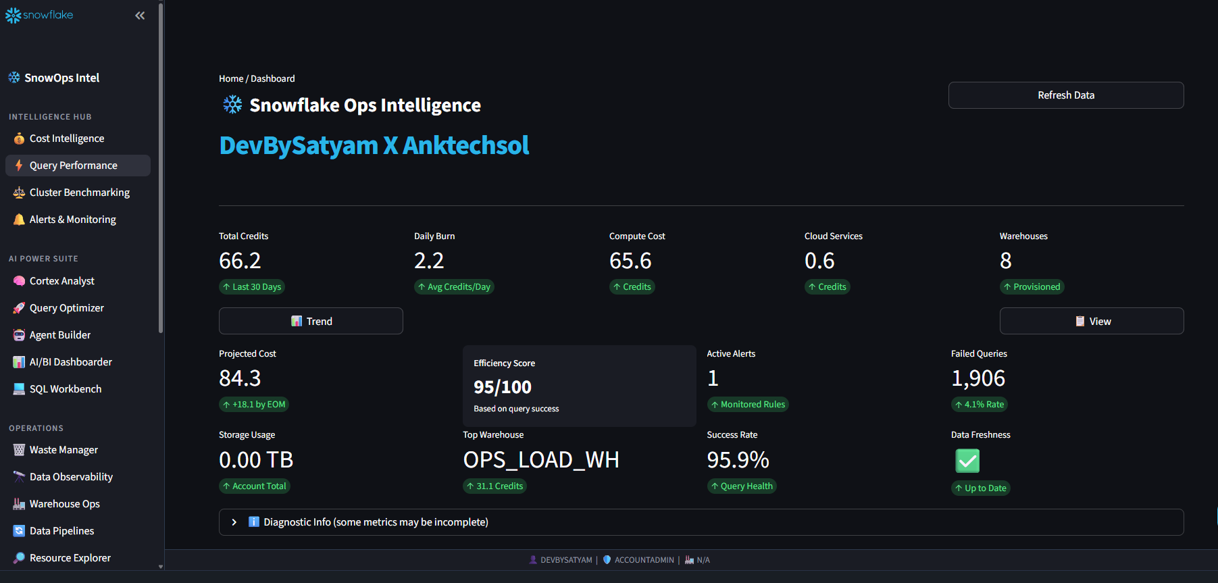Screen dimensions: 1218x583
Task: Click the Query Optimizer rocket icon
Action: coord(19,308)
